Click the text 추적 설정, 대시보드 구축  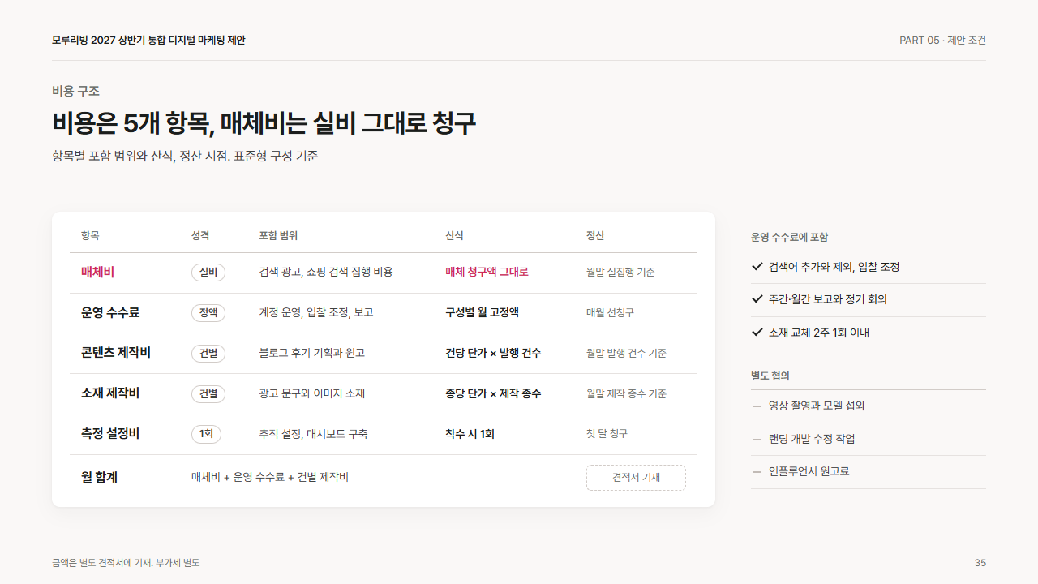313,434
